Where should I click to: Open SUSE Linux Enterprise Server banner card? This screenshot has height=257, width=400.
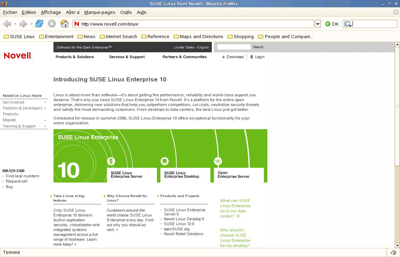click(132, 175)
